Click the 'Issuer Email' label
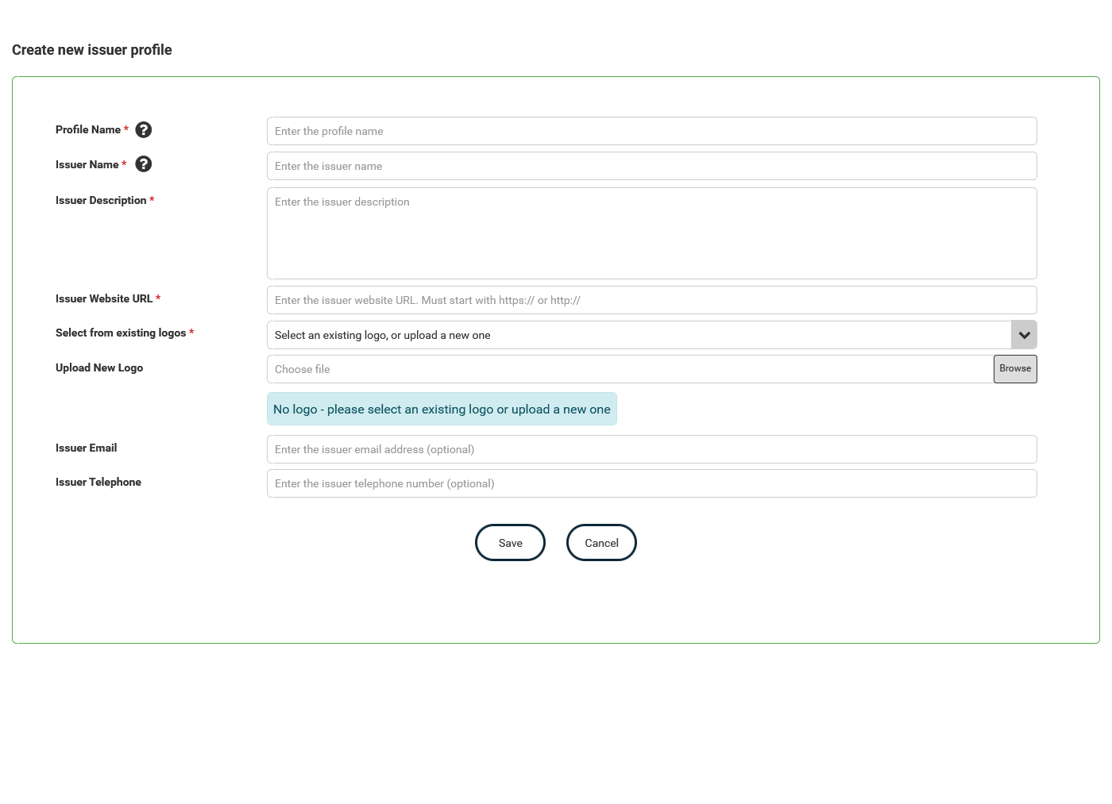 click(x=87, y=448)
